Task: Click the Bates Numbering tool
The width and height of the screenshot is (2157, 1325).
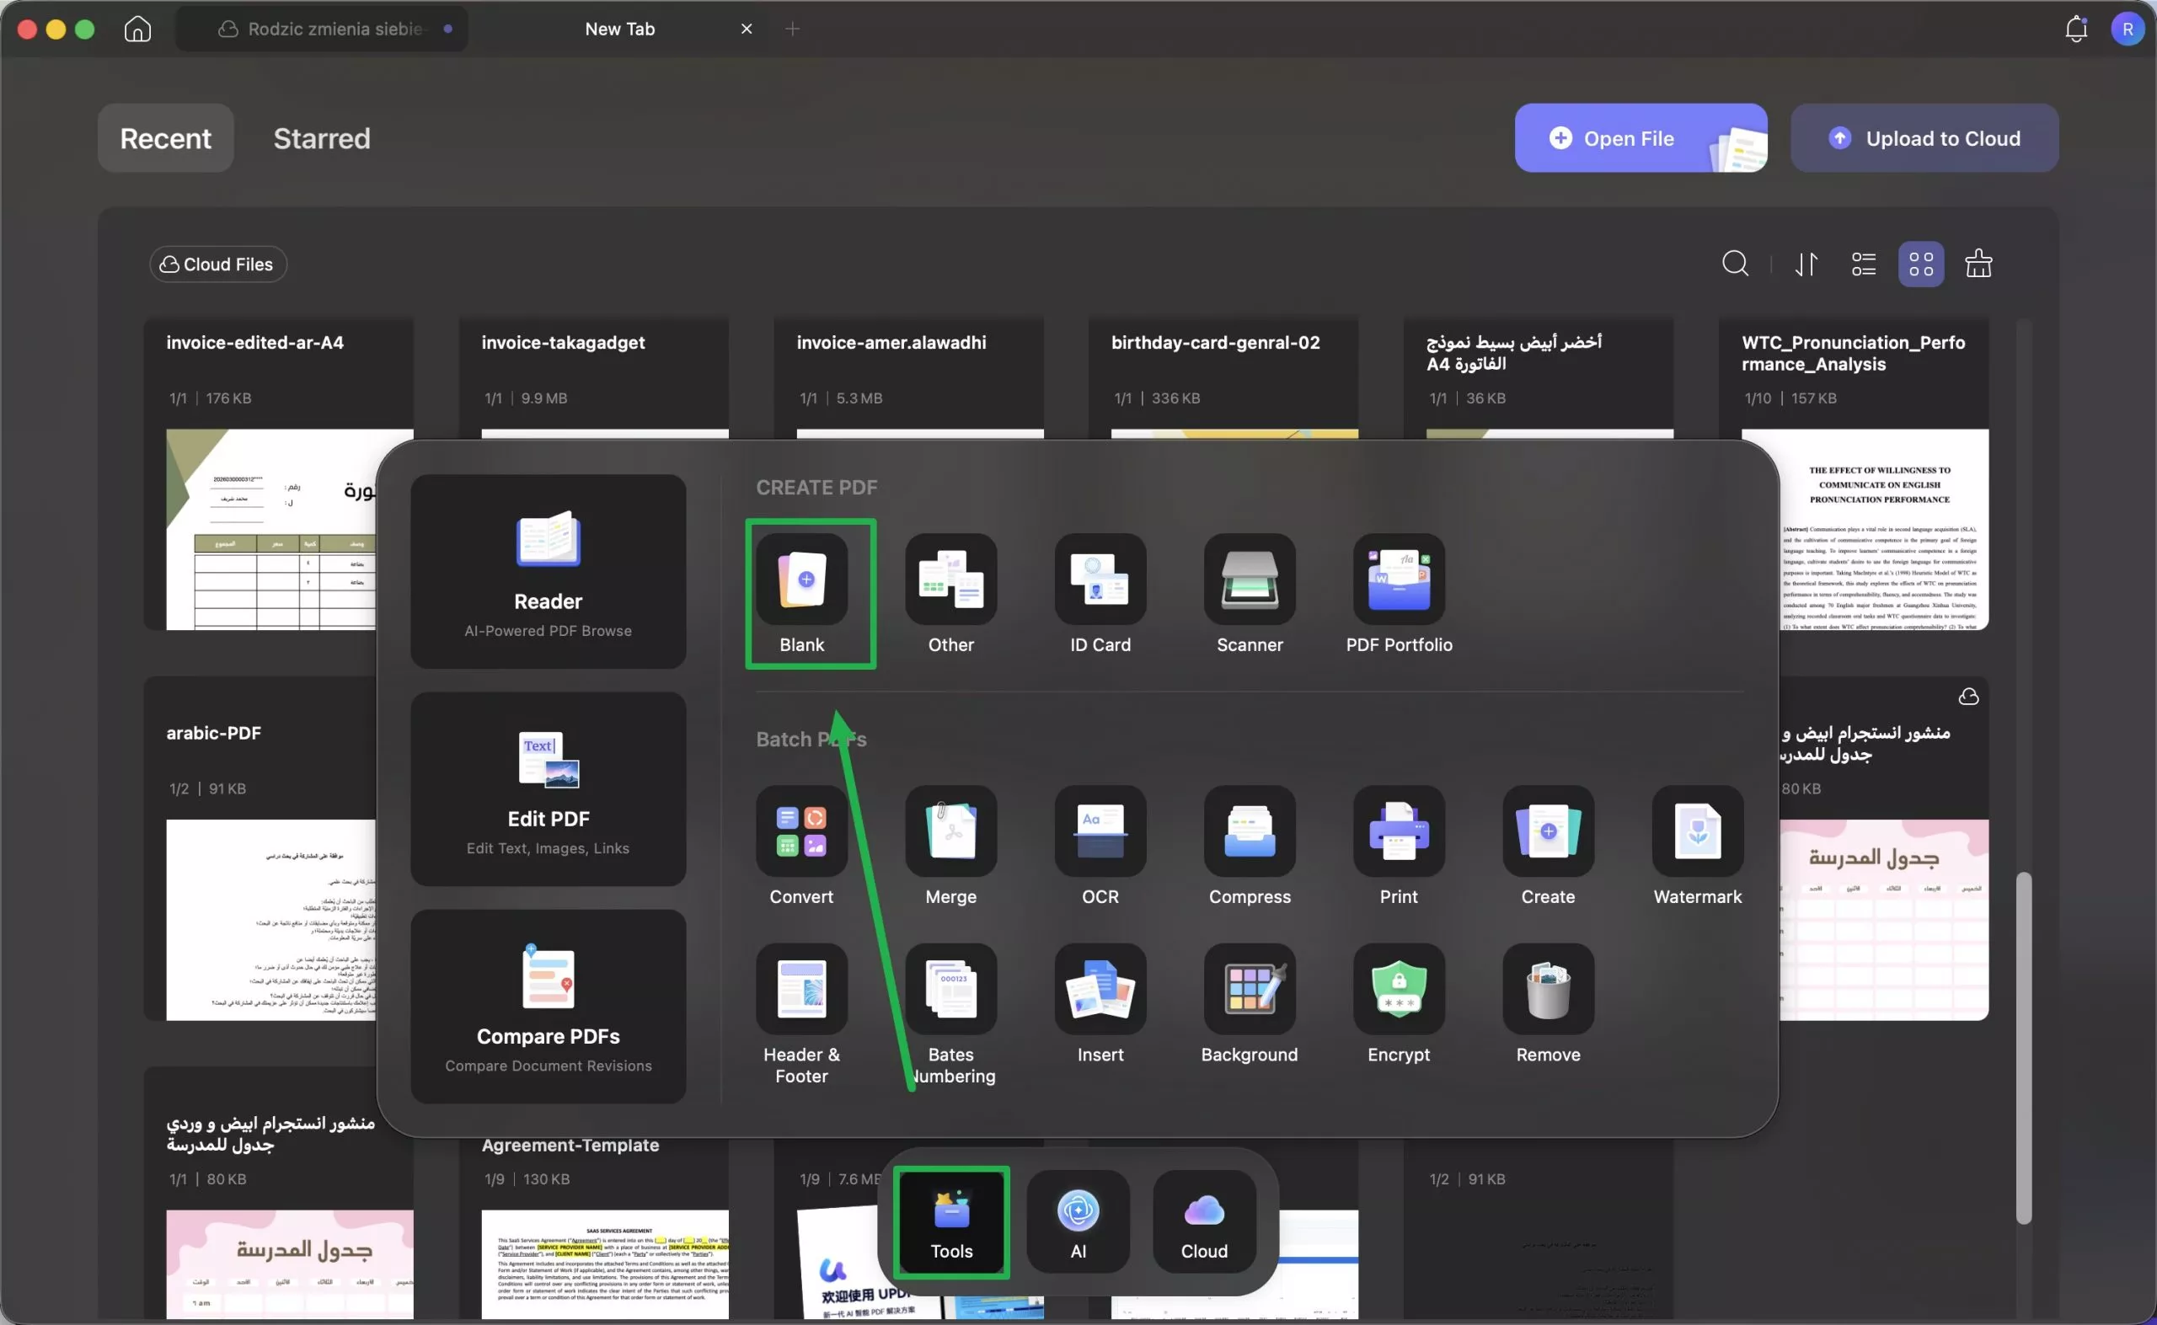Action: [951, 990]
